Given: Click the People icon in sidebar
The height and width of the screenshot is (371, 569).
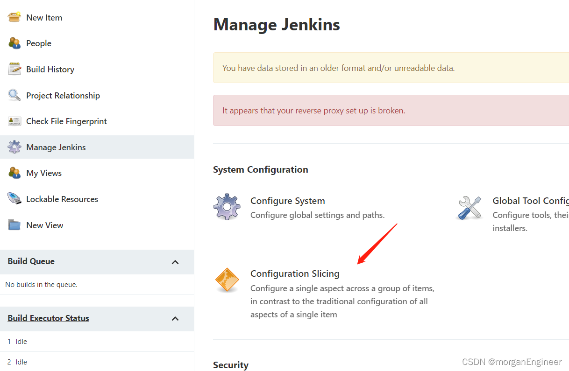Looking at the screenshot, I should tap(14, 43).
